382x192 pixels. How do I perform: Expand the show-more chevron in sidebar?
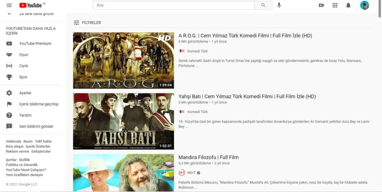point(9,14)
